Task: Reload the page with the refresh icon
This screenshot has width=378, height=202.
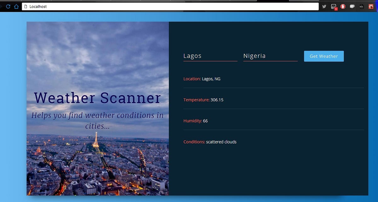Action: [x=8, y=6]
